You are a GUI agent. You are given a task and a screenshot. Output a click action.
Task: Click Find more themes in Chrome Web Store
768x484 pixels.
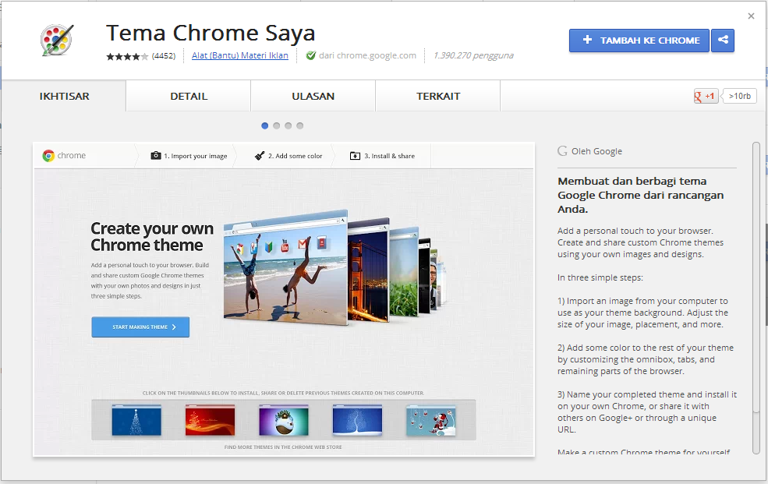point(283,447)
